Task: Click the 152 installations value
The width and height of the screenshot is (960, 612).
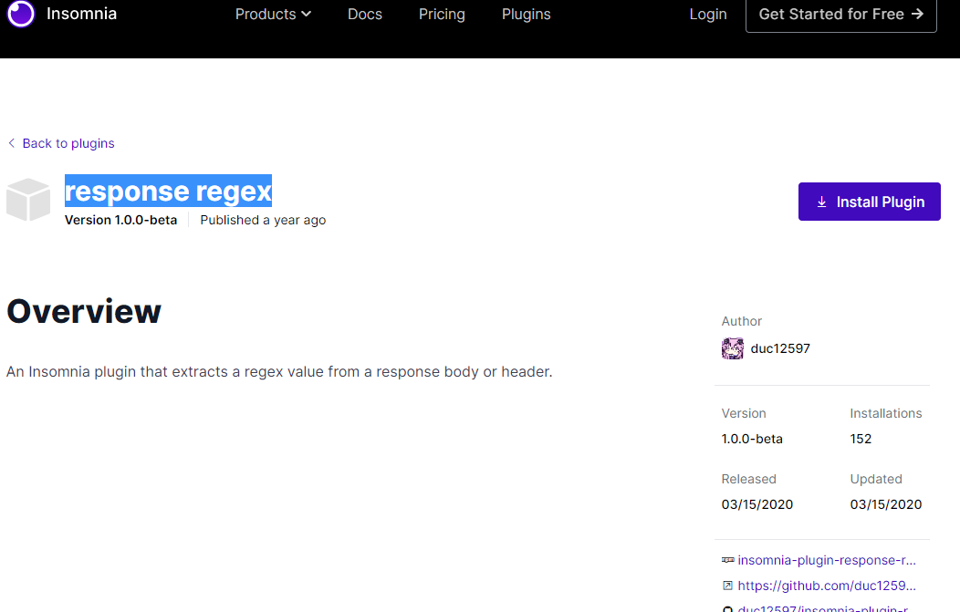Action: coord(861,439)
